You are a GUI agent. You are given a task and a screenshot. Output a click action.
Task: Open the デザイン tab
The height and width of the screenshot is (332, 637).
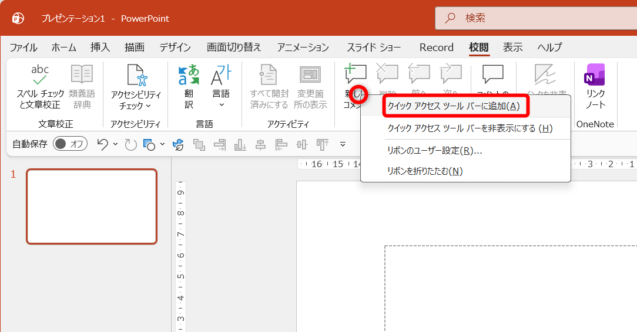[175, 48]
